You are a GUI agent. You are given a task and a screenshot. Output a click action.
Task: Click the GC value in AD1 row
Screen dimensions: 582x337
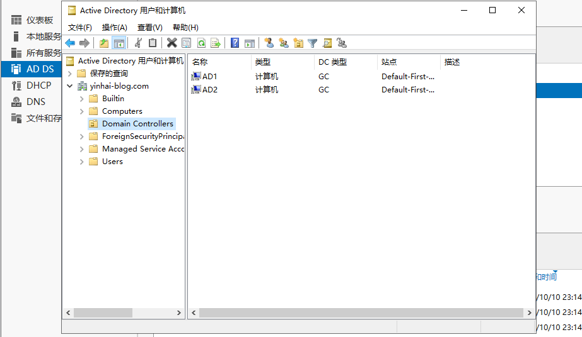point(323,77)
